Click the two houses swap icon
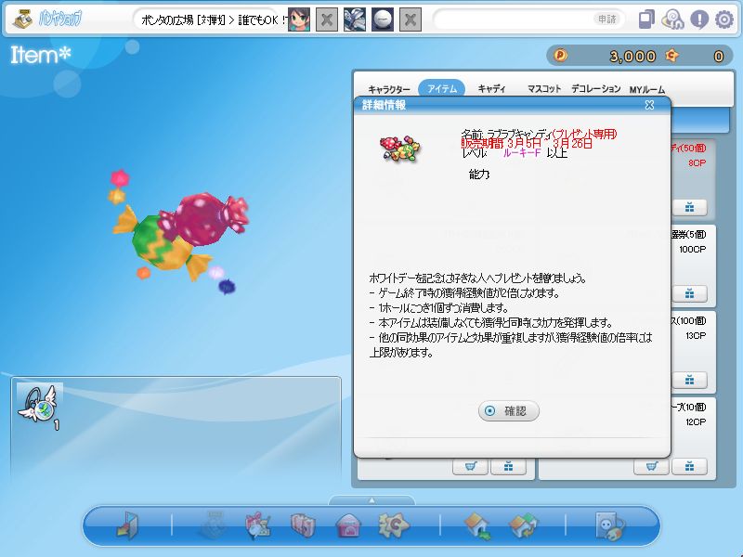This screenshot has height=557, width=743. (523, 525)
